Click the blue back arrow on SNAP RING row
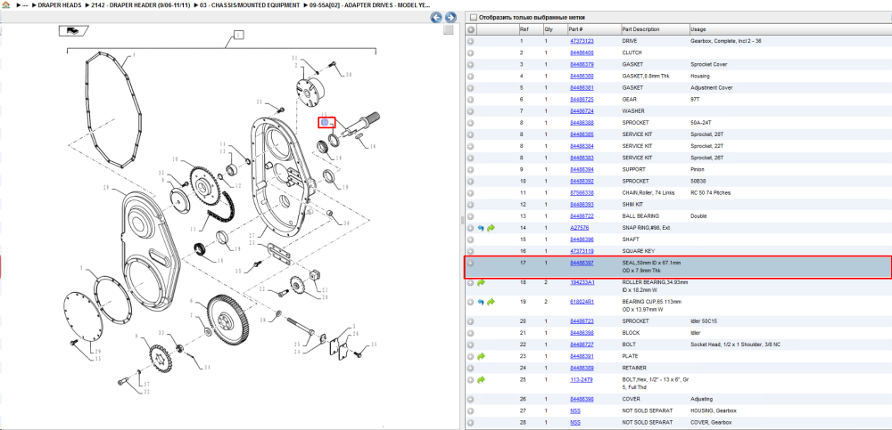This screenshot has height=430, width=892. coord(481,228)
